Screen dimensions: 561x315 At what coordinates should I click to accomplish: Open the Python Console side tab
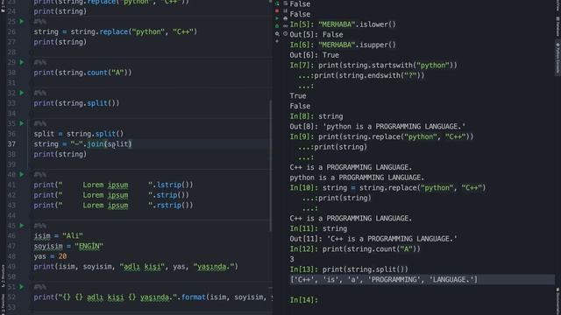(x=557, y=59)
